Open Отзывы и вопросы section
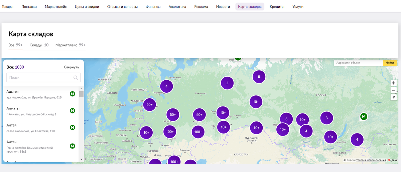 click(x=122, y=7)
